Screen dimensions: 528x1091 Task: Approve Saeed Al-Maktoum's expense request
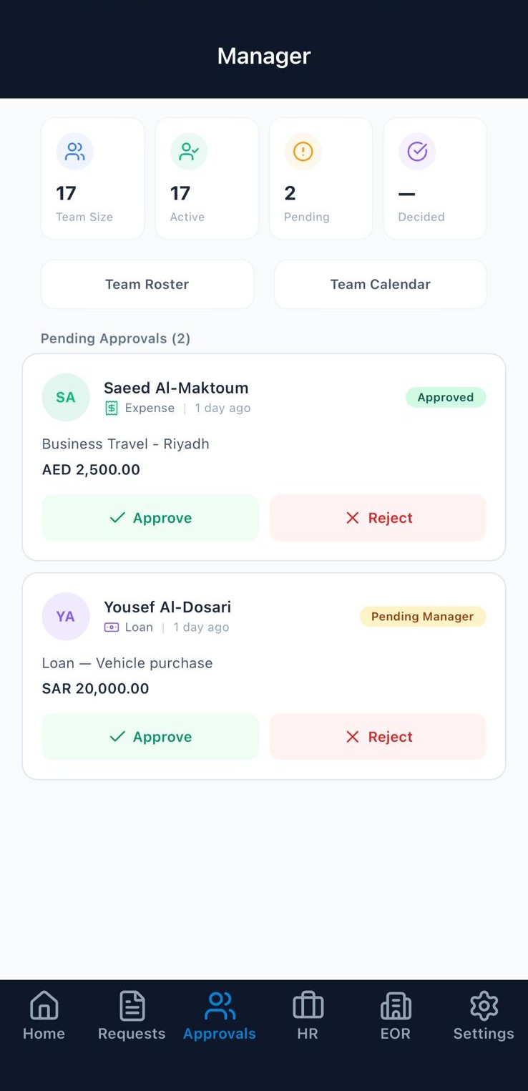(150, 518)
